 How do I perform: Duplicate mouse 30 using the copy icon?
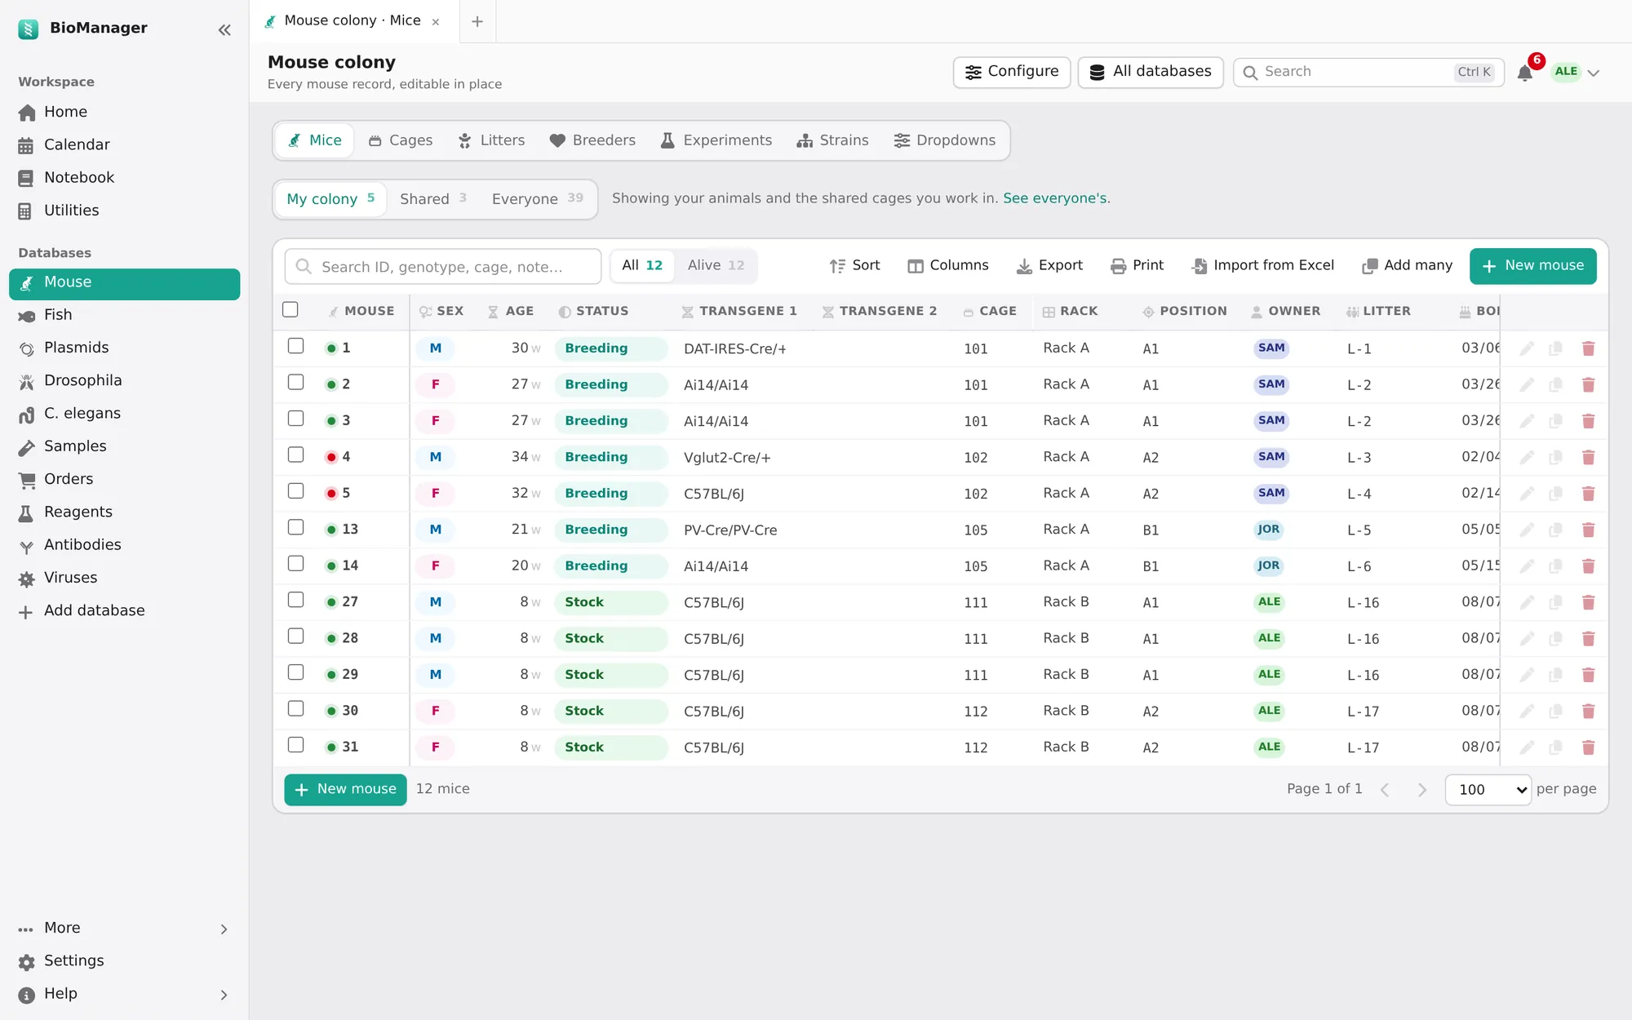[1556, 712]
